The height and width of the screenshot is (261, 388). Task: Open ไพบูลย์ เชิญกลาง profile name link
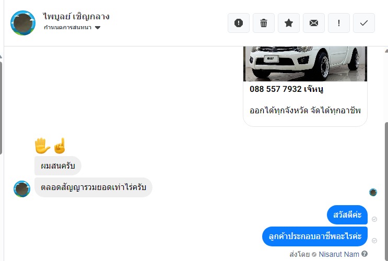click(x=76, y=16)
